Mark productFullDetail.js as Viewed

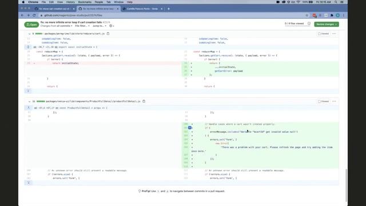click(324, 101)
